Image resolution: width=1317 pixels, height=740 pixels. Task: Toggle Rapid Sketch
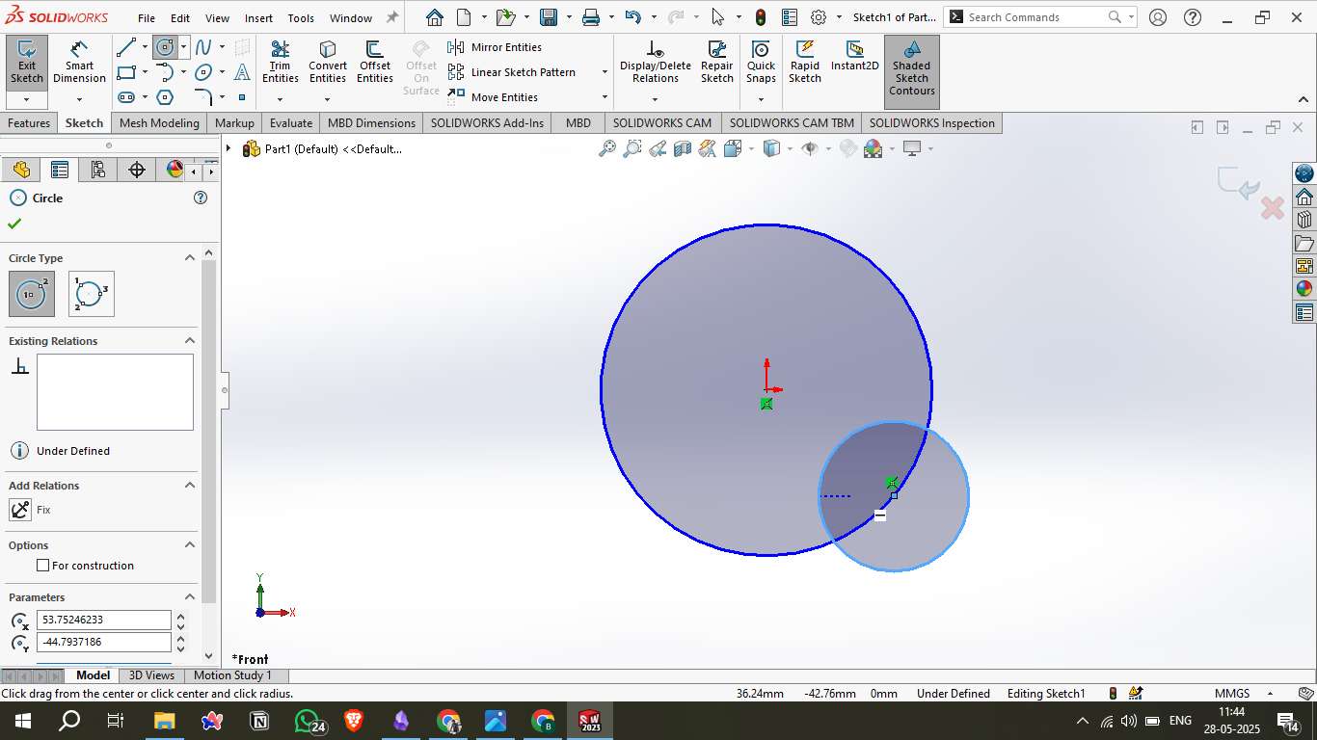pos(805,63)
